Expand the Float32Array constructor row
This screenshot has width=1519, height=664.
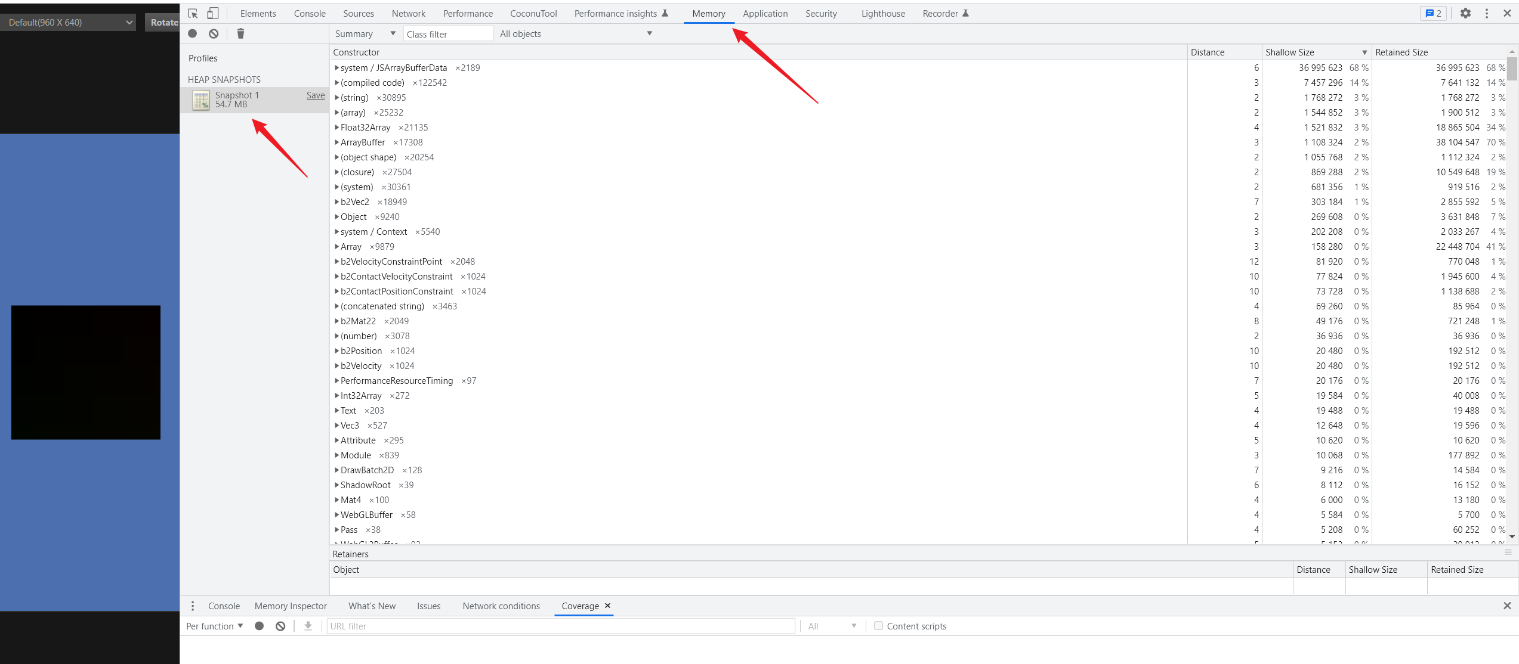pyautogui.click(x=336, y=128)
